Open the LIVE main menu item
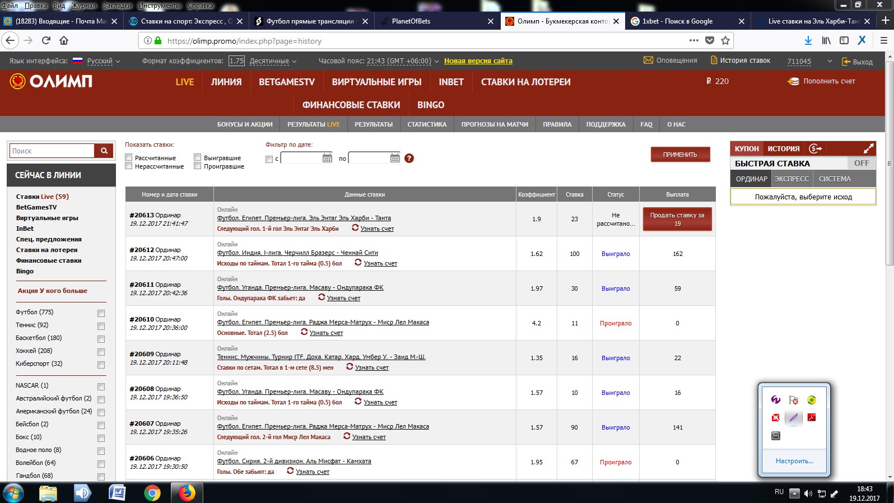The width and height of the screenshot is (894, 503). [185, 82]
